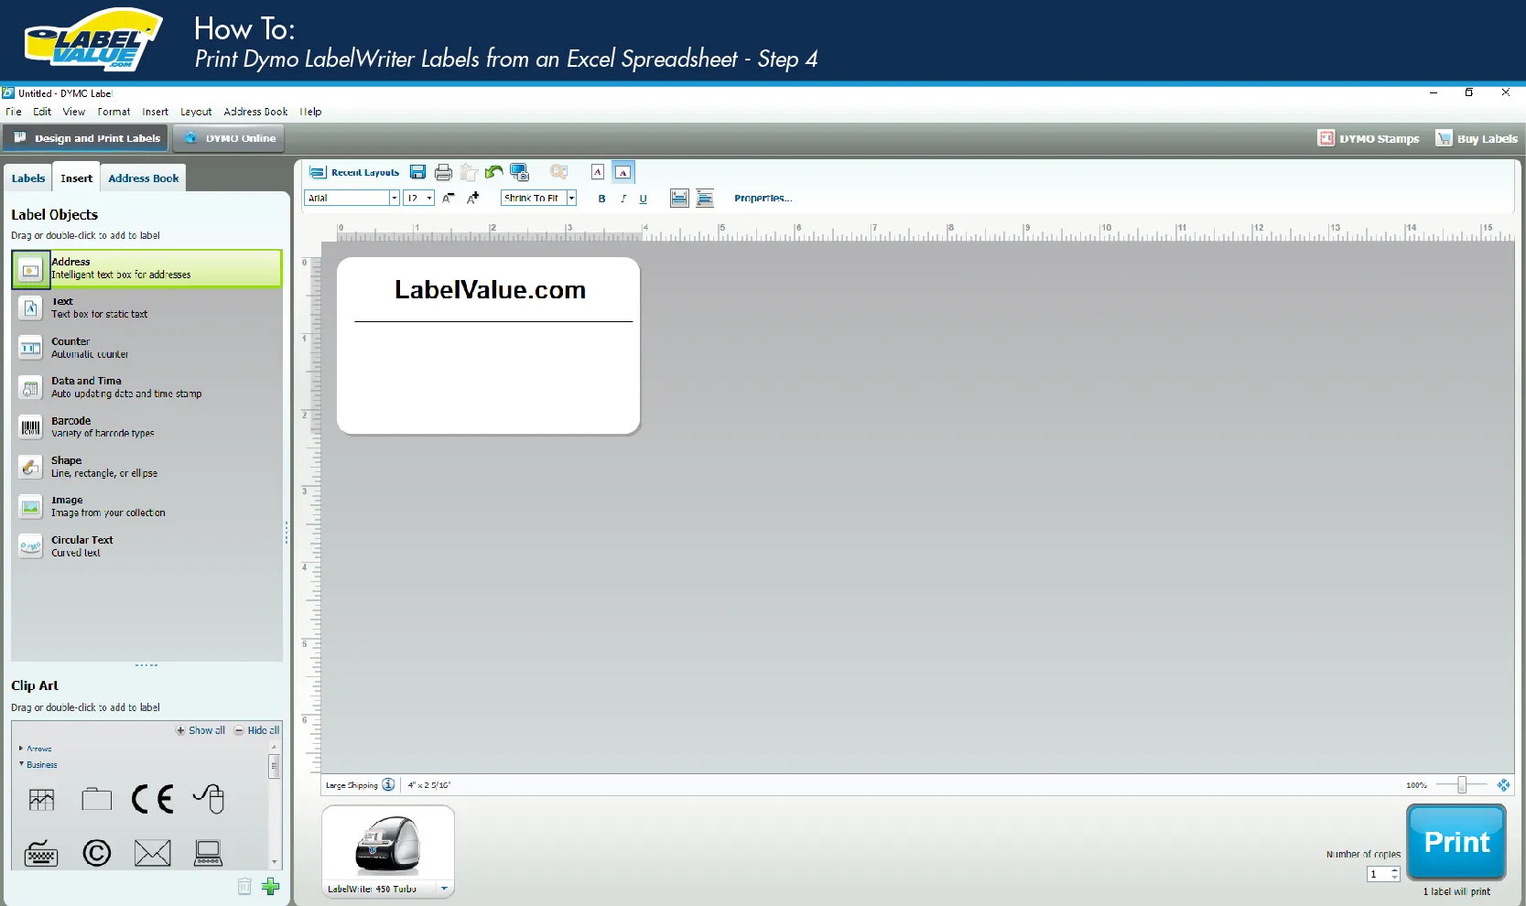Open Recent Layouts

[354, 172]
